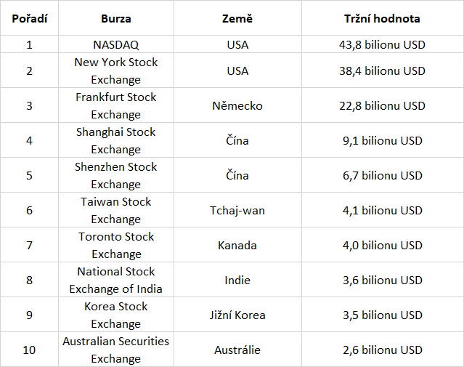Select the Korea Stock Exchange cell

[116, 315]
